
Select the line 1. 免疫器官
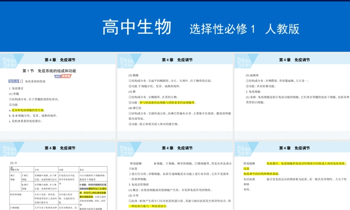coord(16,88)
